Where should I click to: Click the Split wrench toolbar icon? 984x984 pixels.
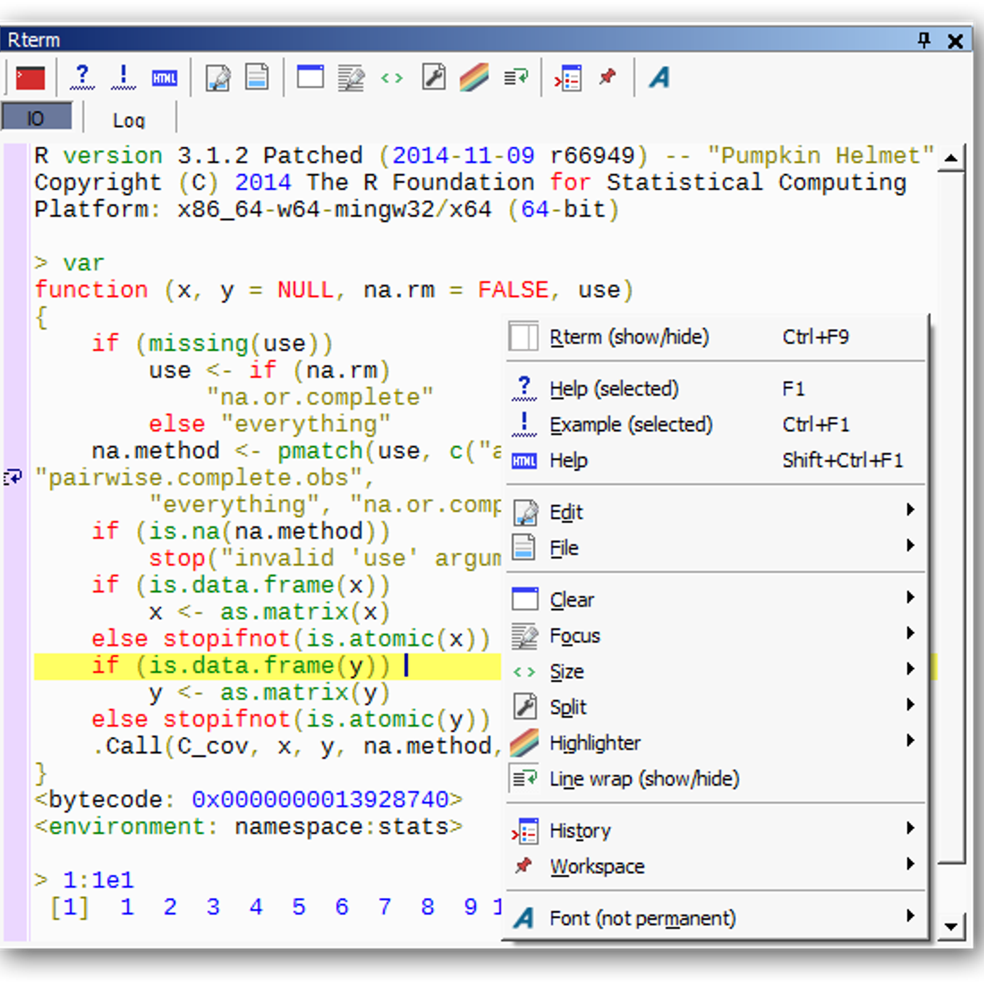coord(434,77)
